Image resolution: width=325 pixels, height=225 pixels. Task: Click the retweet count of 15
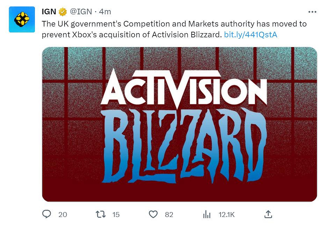pyautogui.click(x=116, y=215)
